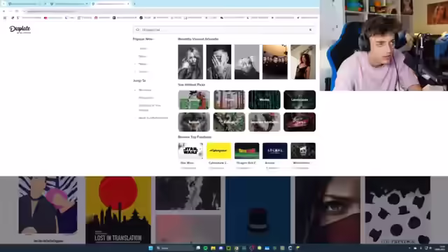
Task: Open the woman with red mask poster
Action: [328, 210]
